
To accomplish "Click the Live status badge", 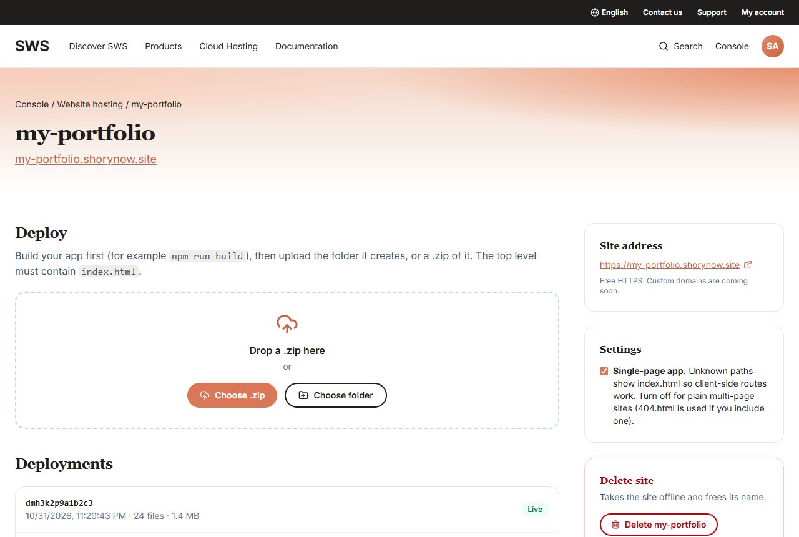I will tap(535, 510).
